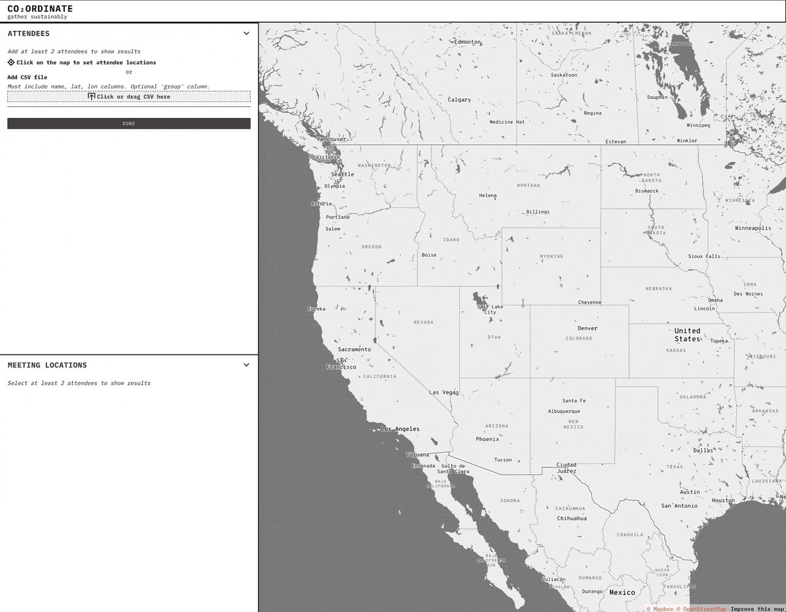Viewport: 786px width, 612px height.
Task: Select Culiacán on the map
Action: click(x=553, y=579)
